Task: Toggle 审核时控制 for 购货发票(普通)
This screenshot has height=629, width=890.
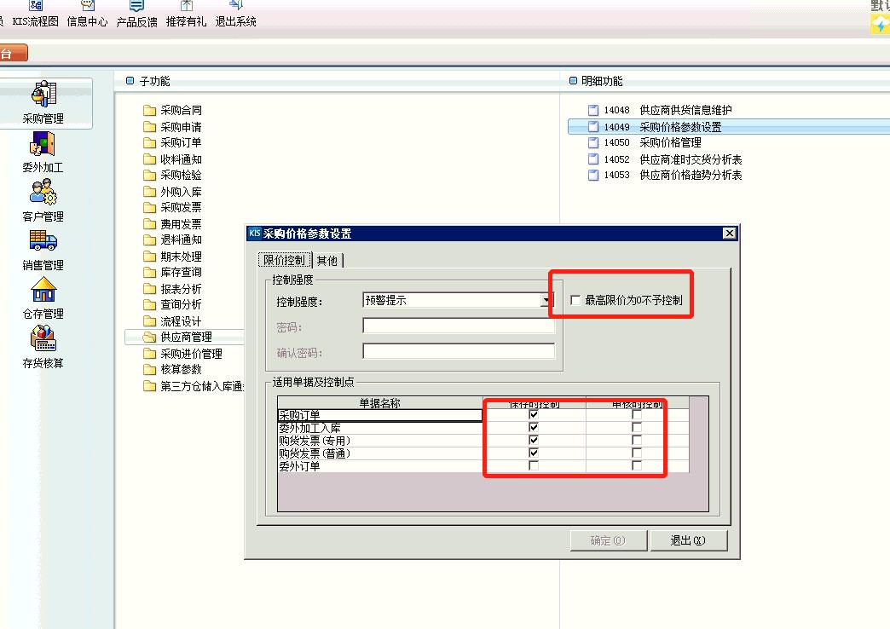Action: coord(637,453)
